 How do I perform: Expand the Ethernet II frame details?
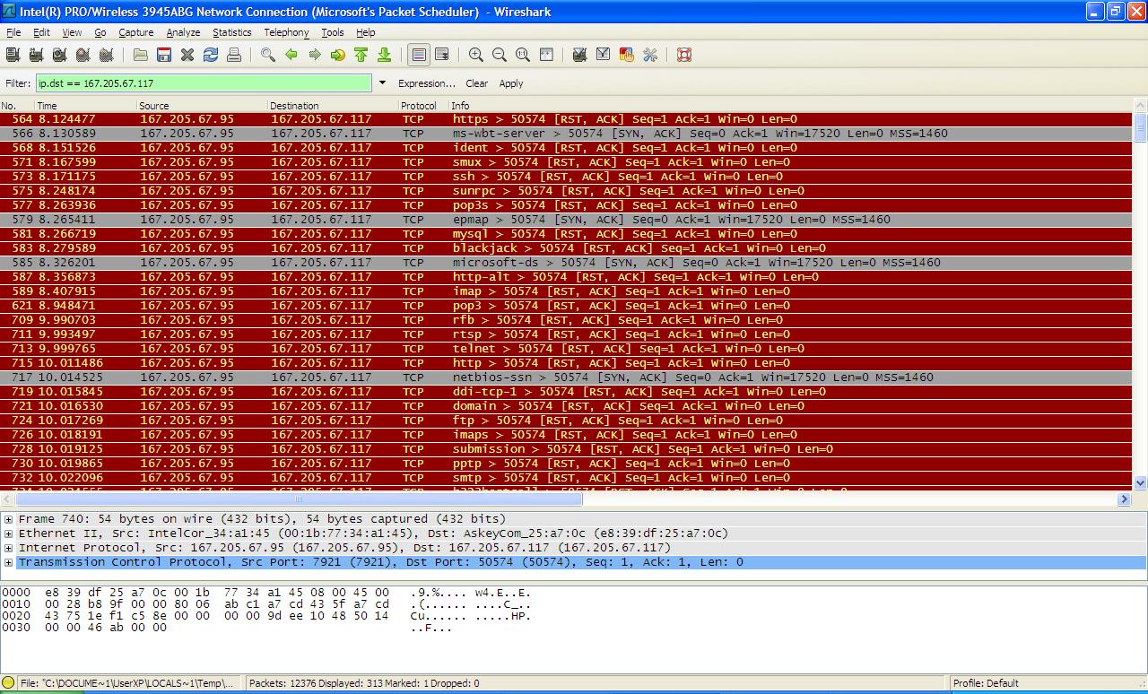tap(7, 534)
